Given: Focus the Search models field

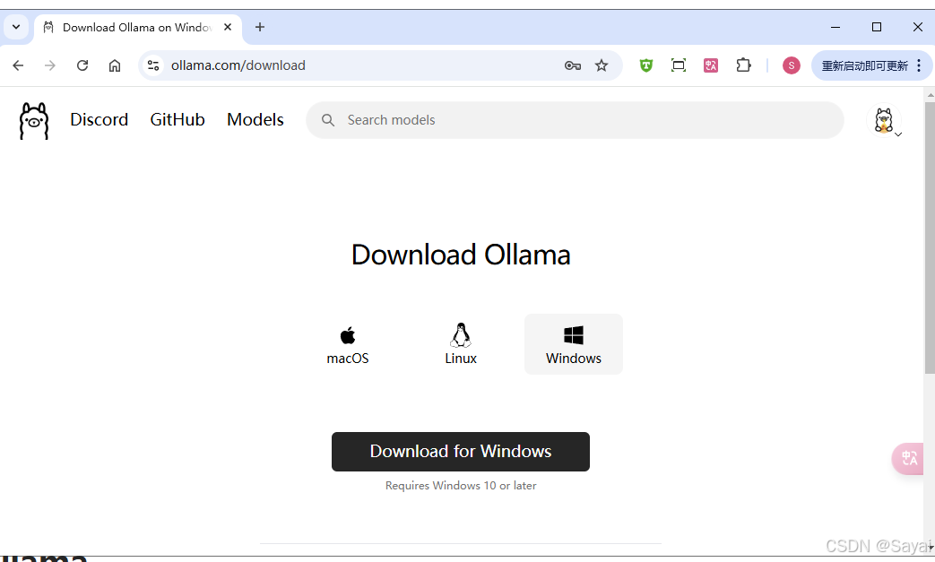Looking at the screenshot, I should 575,120.
